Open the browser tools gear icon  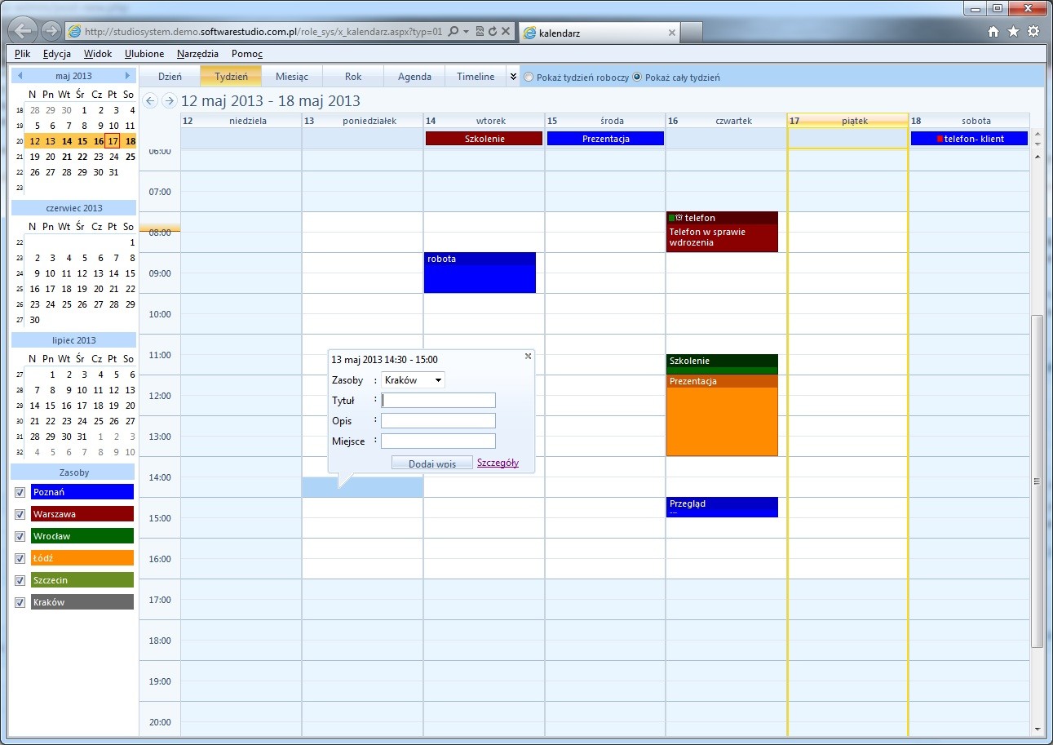pos(1033,32)
